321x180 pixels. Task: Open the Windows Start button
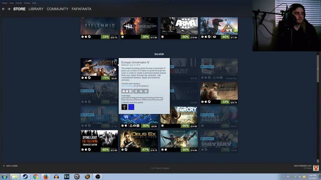5,176
